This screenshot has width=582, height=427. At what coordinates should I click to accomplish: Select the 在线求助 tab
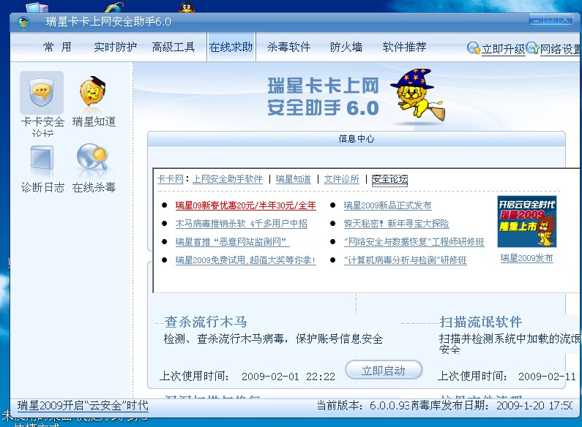click(231, 47)
